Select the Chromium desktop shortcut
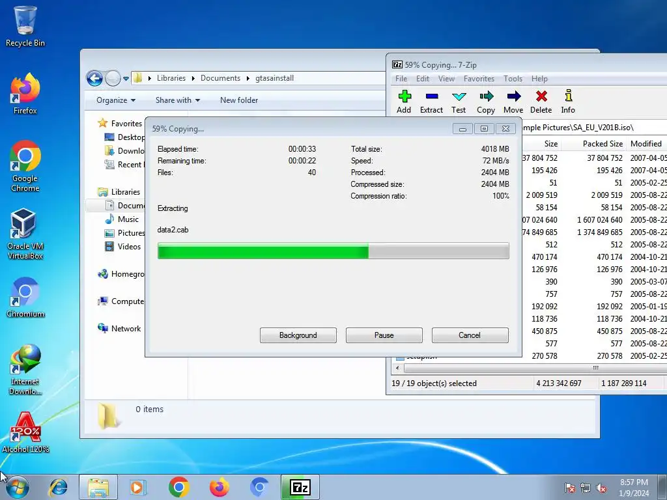This screenshot has width=667, height=500. [25, 298]
